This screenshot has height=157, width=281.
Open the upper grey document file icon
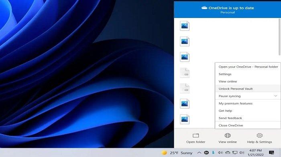(x=185, y=73)
